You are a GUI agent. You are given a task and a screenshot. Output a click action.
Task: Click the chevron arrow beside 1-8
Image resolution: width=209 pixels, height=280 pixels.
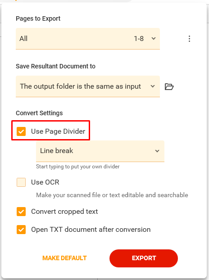[x=154, y=38]
